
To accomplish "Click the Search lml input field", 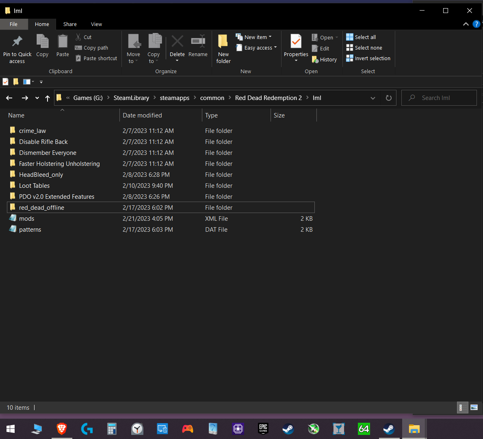I will click(x=443, y=98).
